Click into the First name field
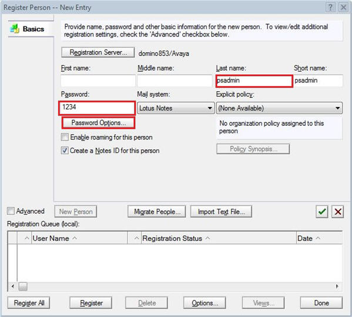The width and height of the screenshot is (352, 317). (98, 81)
